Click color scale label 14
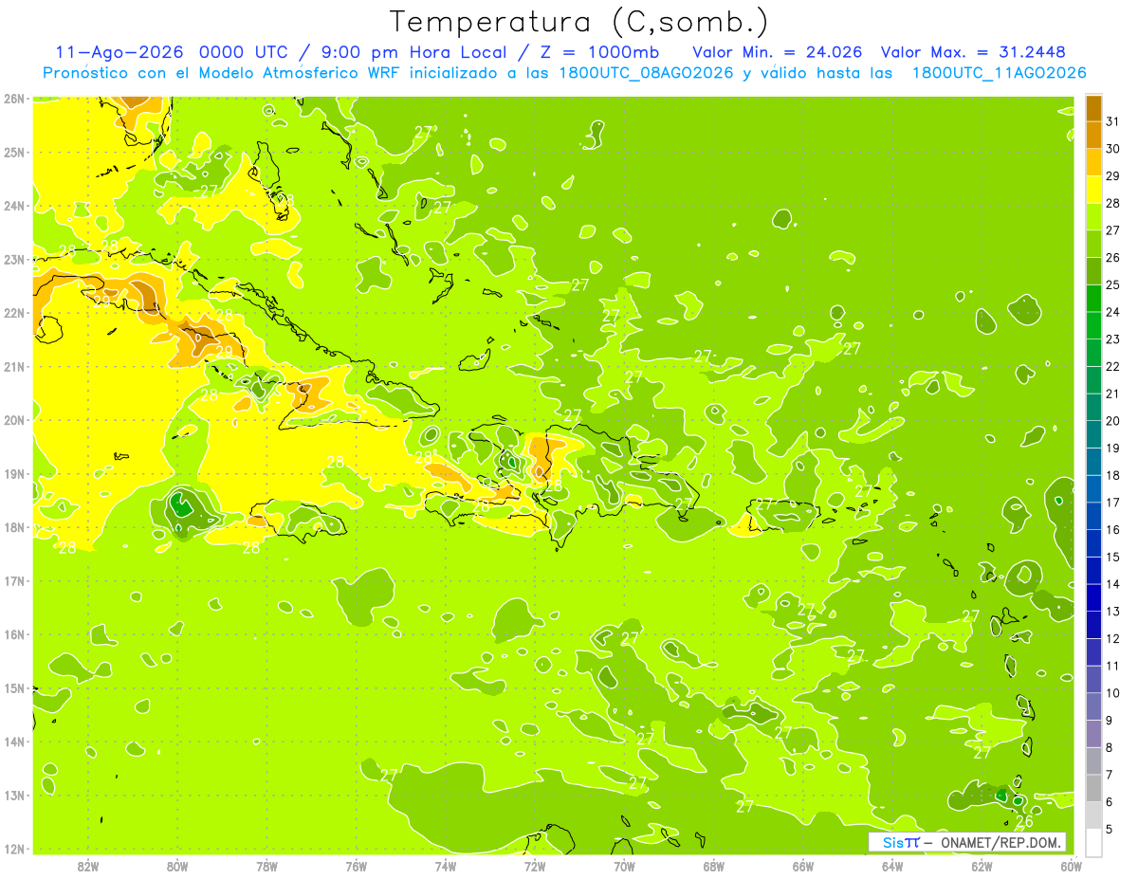 pos(1112,584)
